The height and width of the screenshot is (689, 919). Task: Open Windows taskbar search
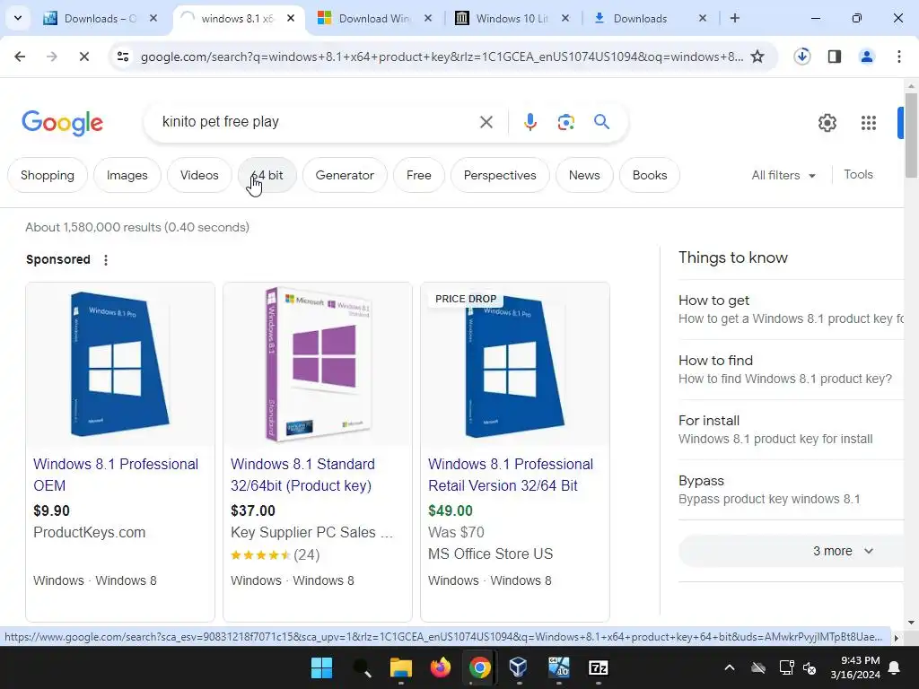coord(361,667)
